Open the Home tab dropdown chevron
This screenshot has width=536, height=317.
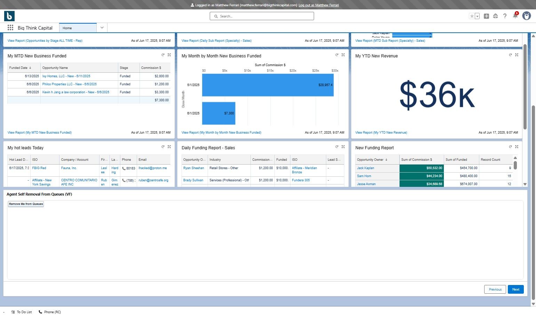pos(102,28)
